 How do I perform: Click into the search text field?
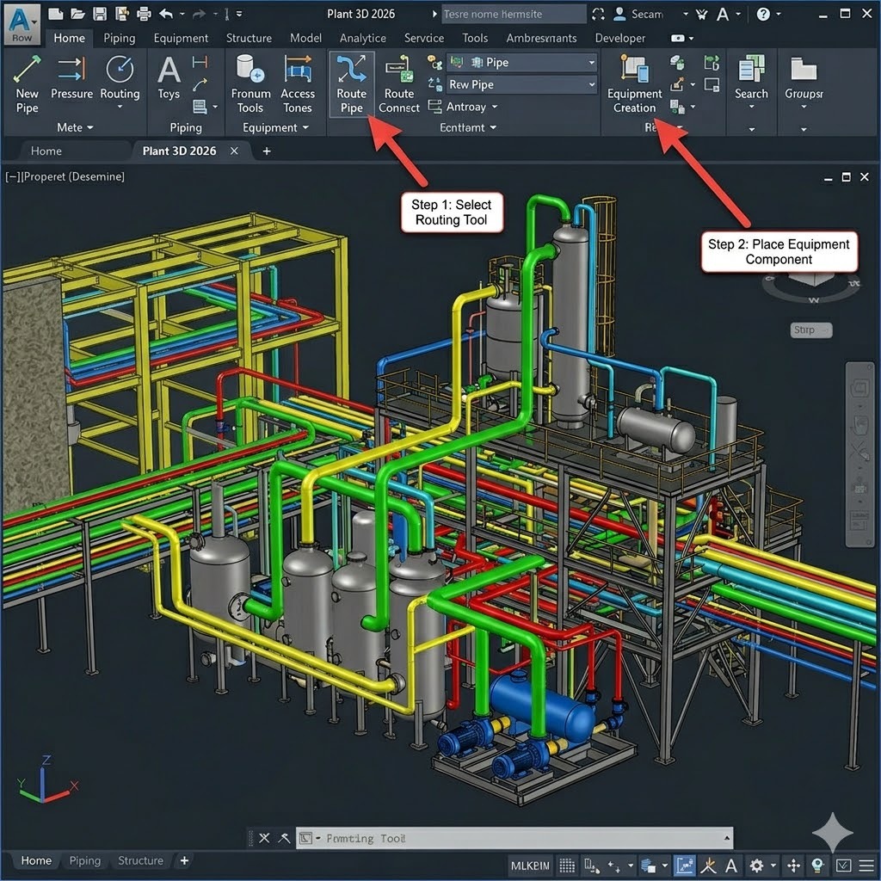pyautogui.click(x=514, y=14)
